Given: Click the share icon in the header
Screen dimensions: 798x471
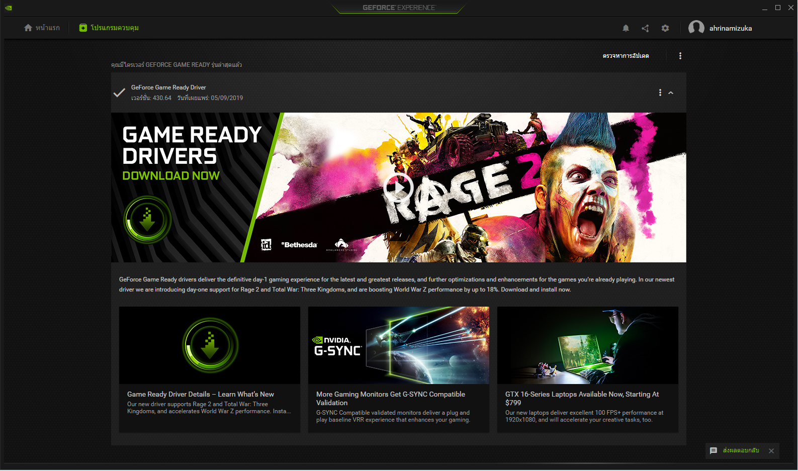Looking at the screenshot, I should click(645, 28).
